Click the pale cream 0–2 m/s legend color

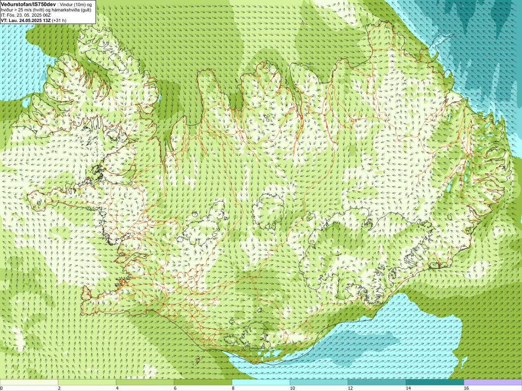[29, 382]
